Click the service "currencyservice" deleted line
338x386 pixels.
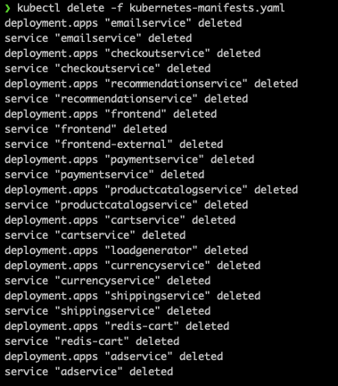click(108, 281)
